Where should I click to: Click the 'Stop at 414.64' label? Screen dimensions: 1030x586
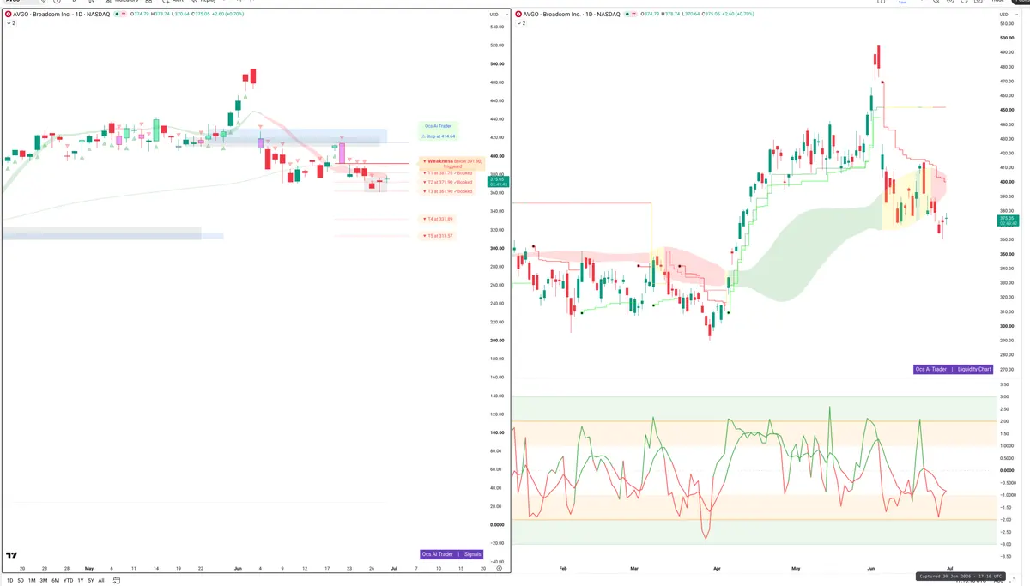point(438,136)
